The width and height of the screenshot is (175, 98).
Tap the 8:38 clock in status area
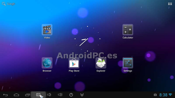[x=163, y=95]
